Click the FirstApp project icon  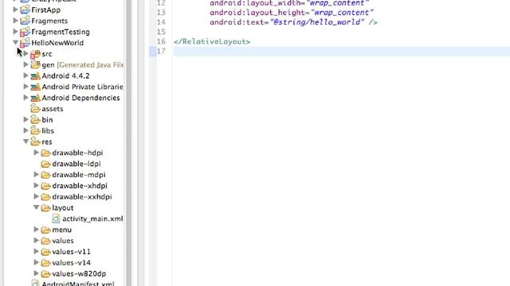(x=25, y=10)
